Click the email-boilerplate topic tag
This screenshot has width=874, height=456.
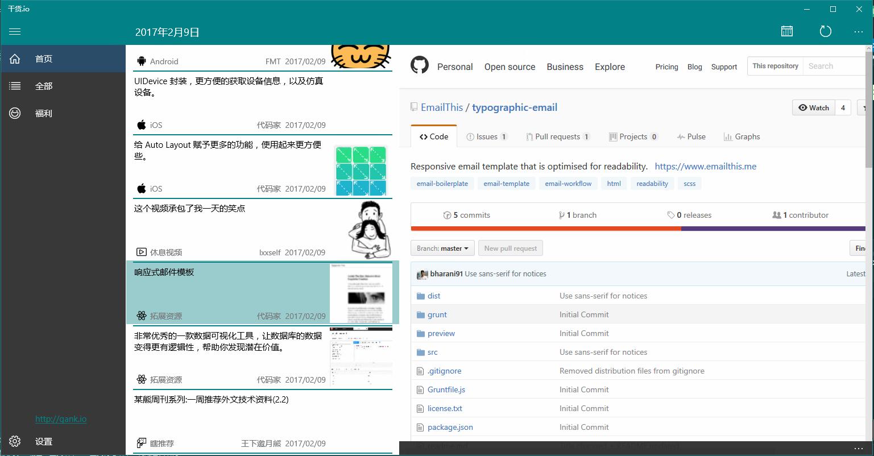pyautogui.click(x=442, y=184)
